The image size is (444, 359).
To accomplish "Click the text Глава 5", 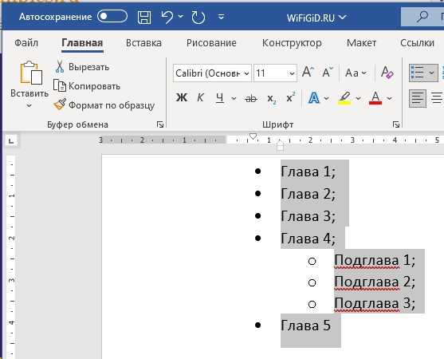I will (x=306, y=325).
